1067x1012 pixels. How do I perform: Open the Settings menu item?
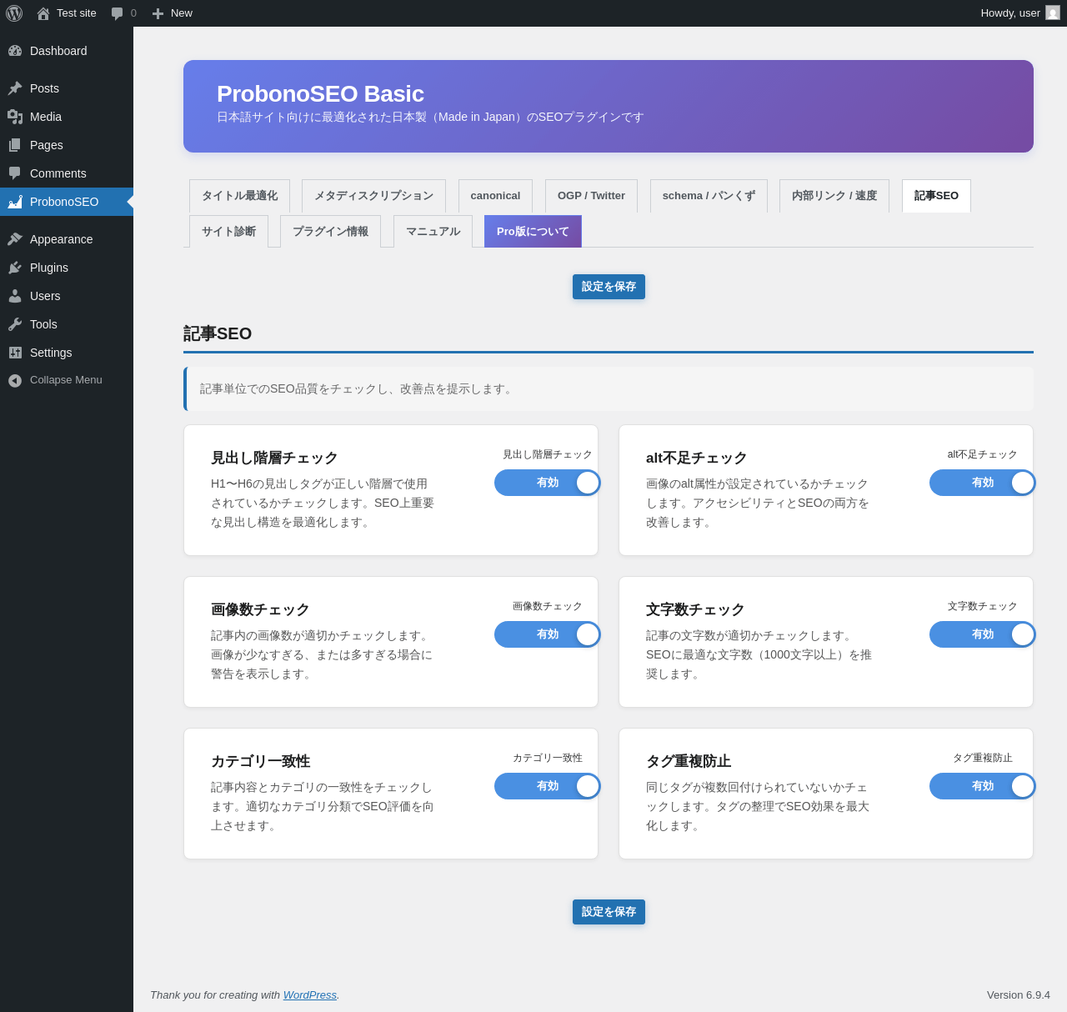point(67,353)
